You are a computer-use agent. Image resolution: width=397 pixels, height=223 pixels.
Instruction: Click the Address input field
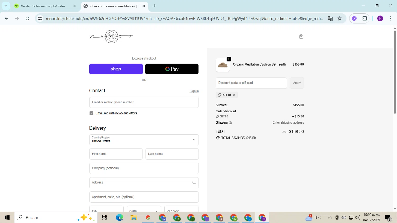pos(144,183)
